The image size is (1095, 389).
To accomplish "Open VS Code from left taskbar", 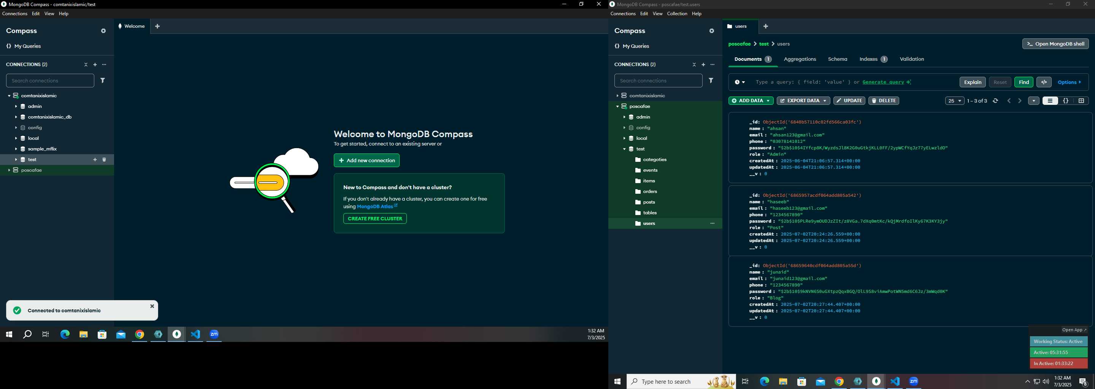I will coord(195,335).
